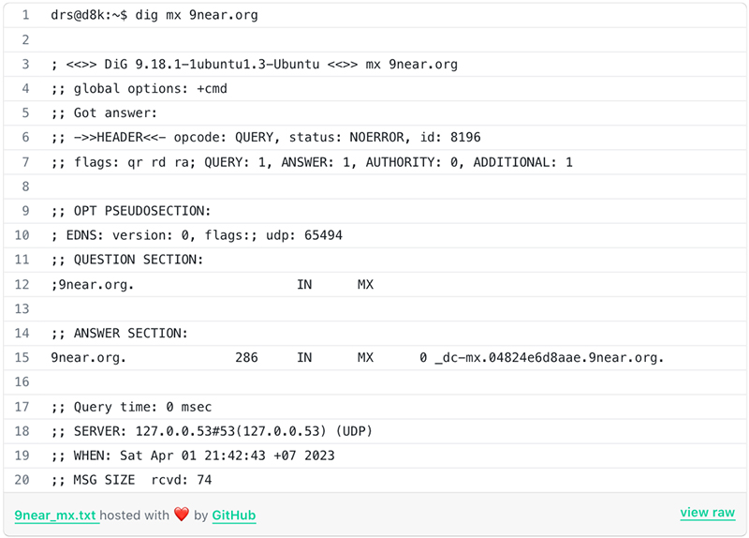The image size is (749, 538).
Task: Select line number 1 in the gutter
Action: point(25,15)
